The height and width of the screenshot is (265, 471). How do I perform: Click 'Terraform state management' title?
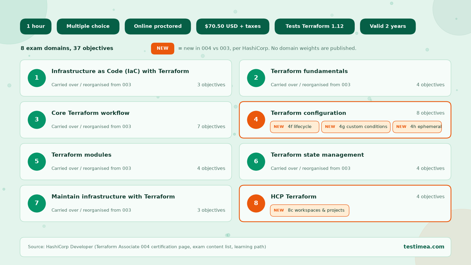pos(317,155)
